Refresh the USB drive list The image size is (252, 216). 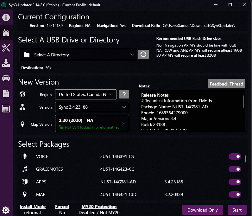pos(143,54)
